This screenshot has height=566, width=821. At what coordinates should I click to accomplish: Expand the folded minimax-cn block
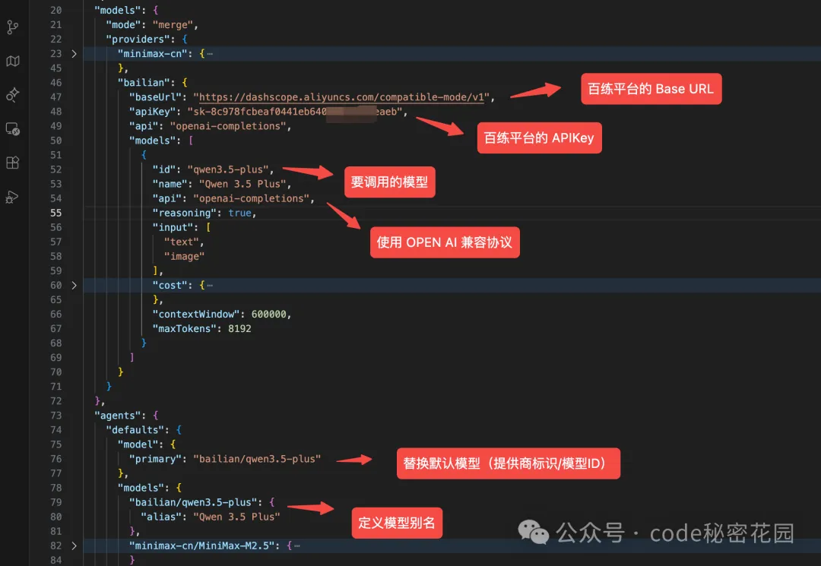coord(74,54)
